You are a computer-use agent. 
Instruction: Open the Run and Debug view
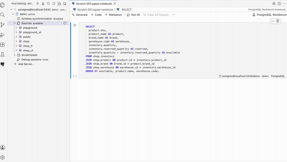tap(3, 35)
